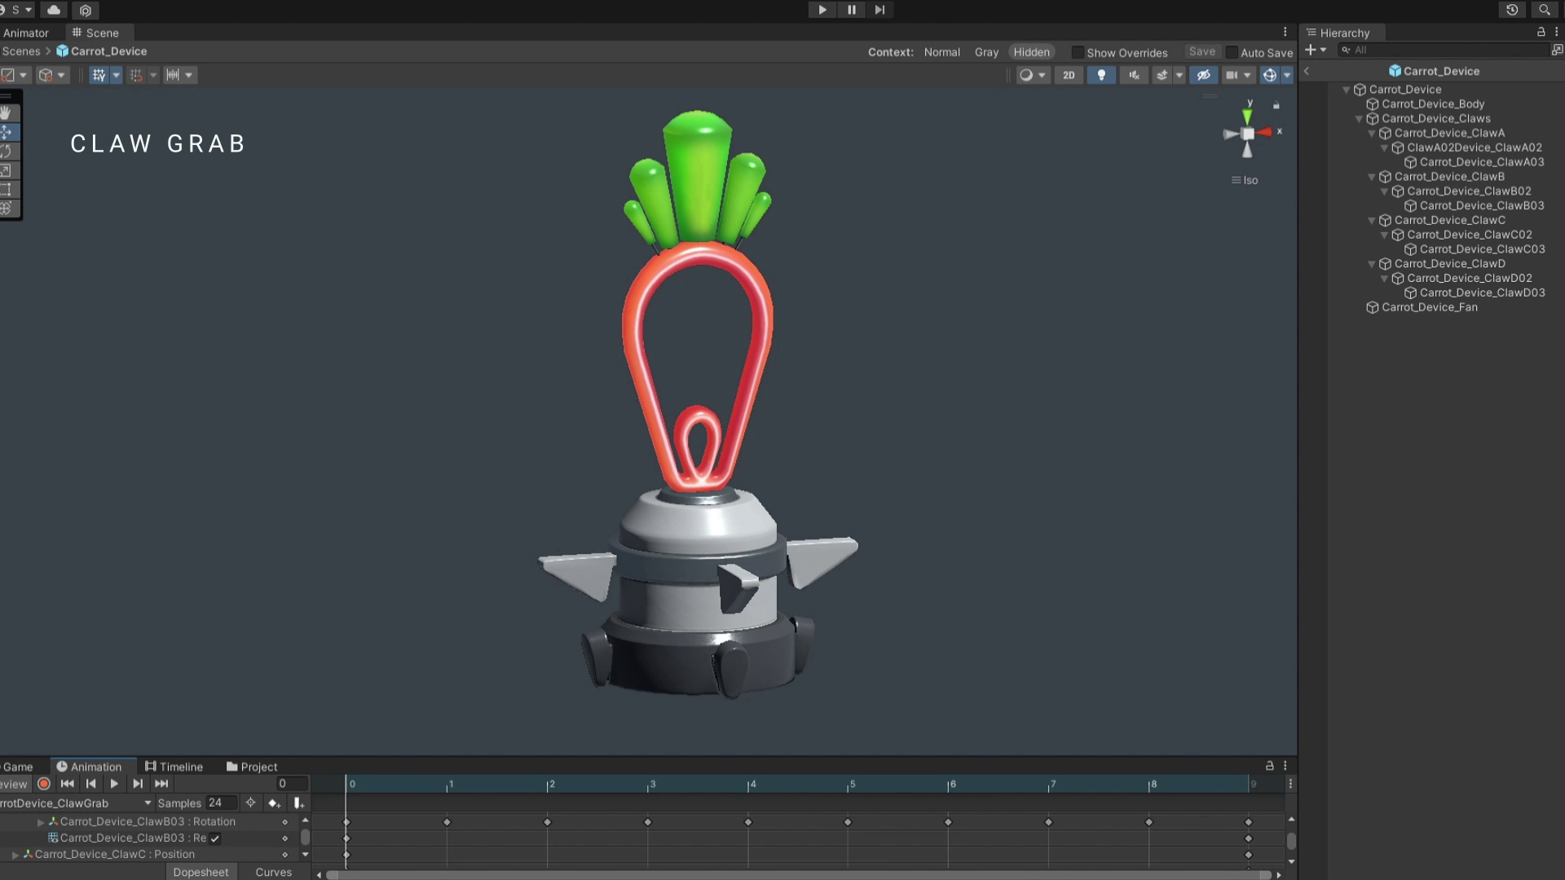Toggle grid visibility icon
This screenshot has width=1565, height=880.
(x=99, y=75)
